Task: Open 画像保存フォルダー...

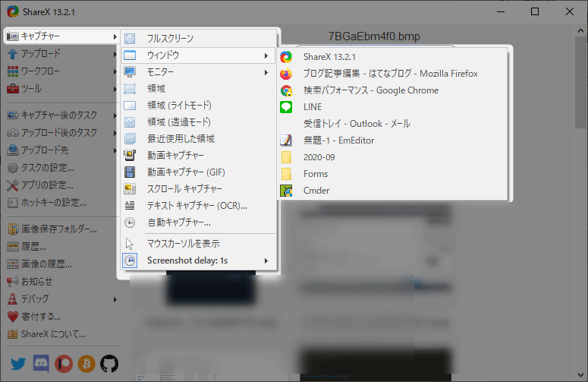Action: [x=62, y=229]
